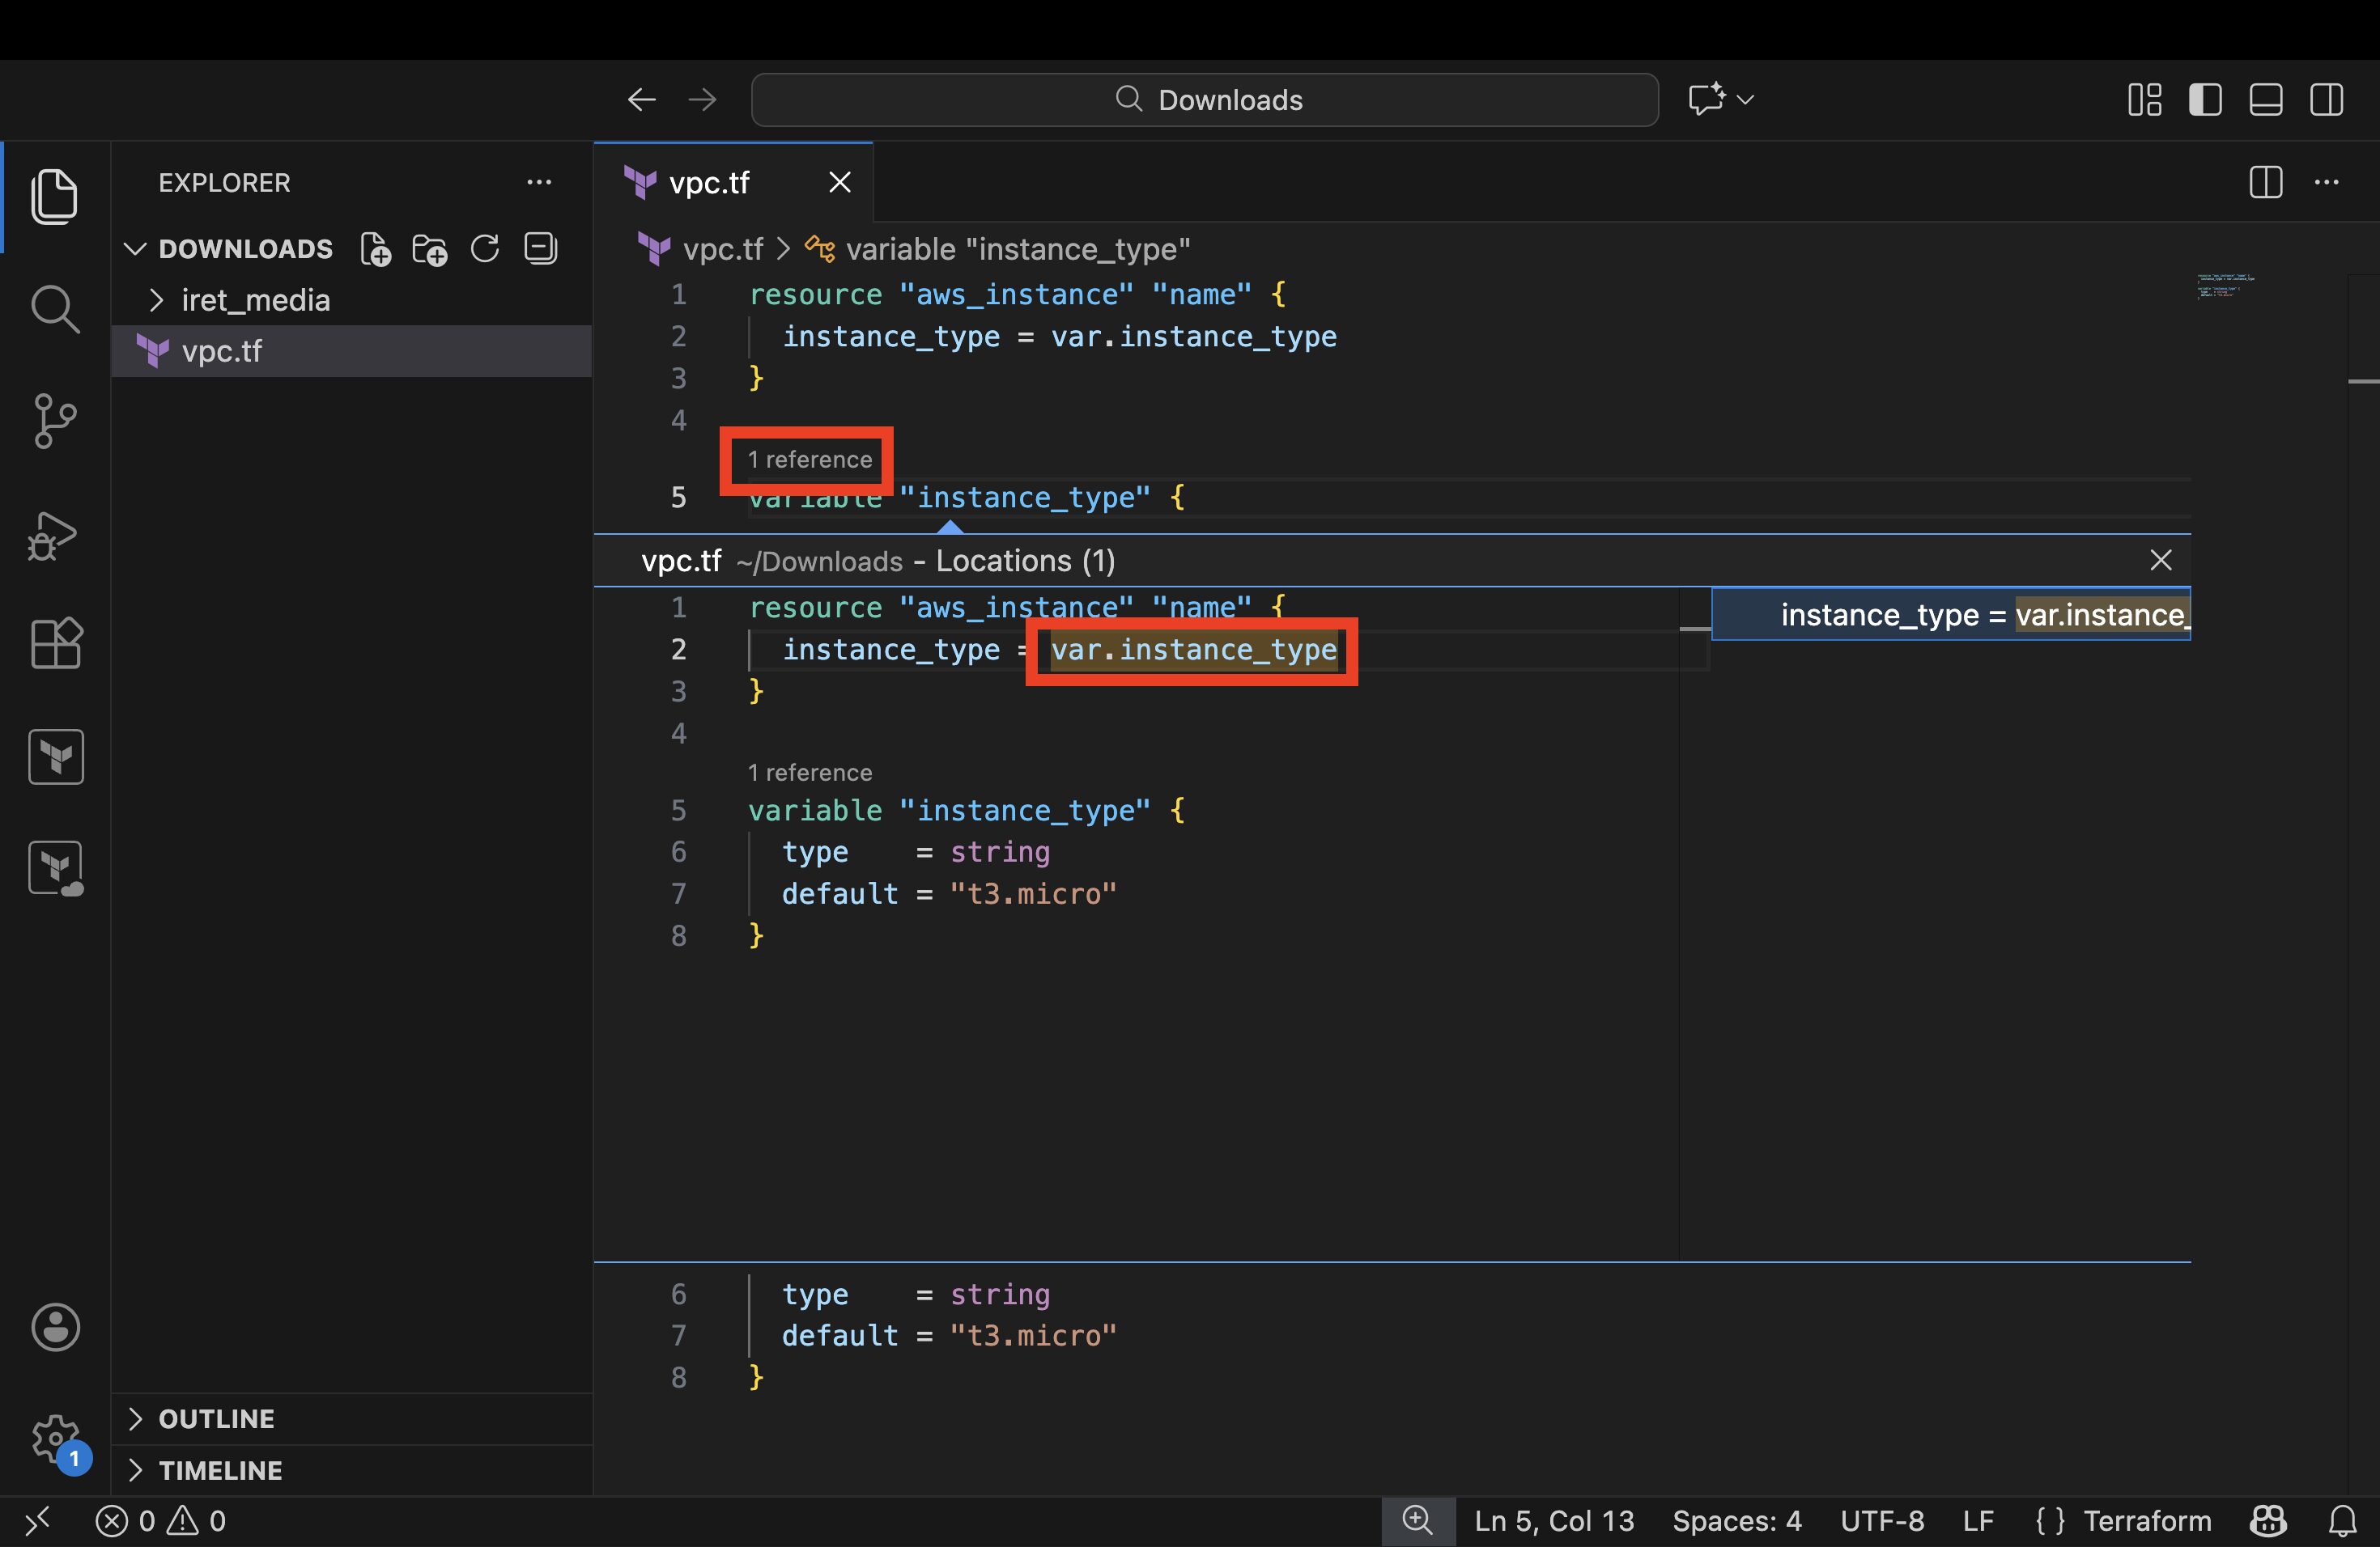This screenshot has height=1547, width=2380.
Task: Change language mode from Terraform in status bar
Action: click(x=2146, y=1521)
